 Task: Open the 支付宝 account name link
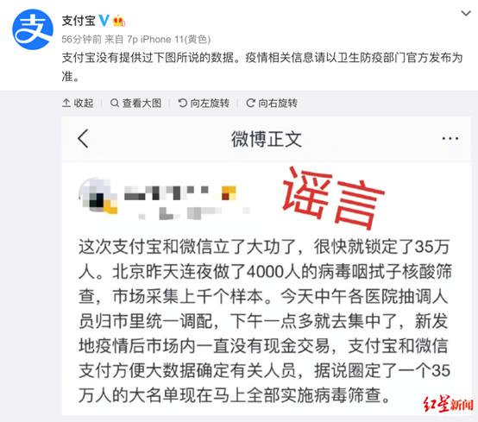tap(79, 21)
